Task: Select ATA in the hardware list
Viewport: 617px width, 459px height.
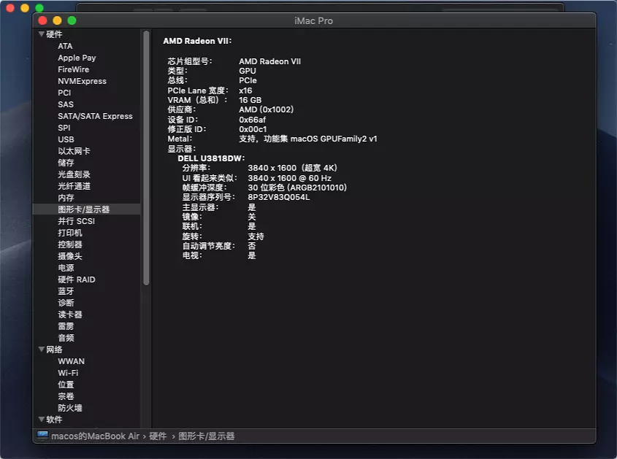Action: point(65,46)
